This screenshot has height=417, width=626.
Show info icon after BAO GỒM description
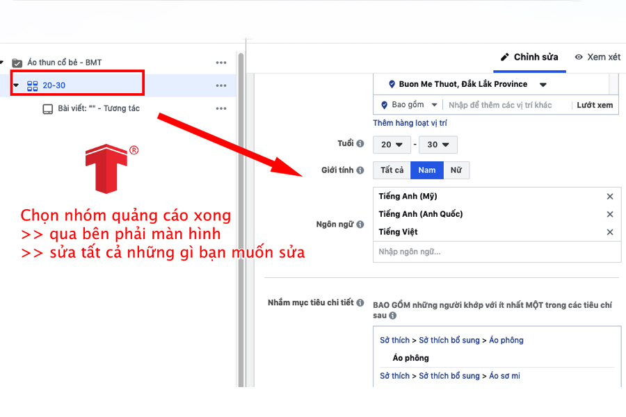[x=393, y=316]
